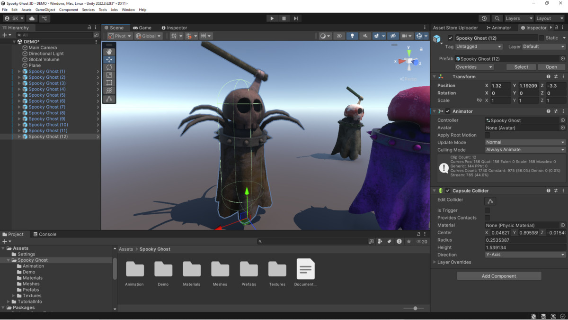Open the Window menu
This screenshot has width=568, height=320.
click(128, 9)
